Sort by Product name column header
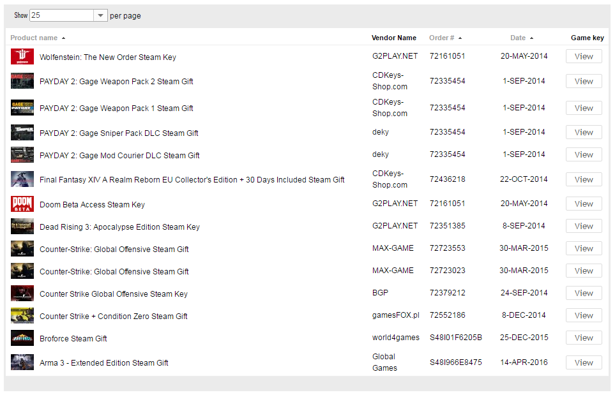615x395 pixels. click(x=38, y=38)
